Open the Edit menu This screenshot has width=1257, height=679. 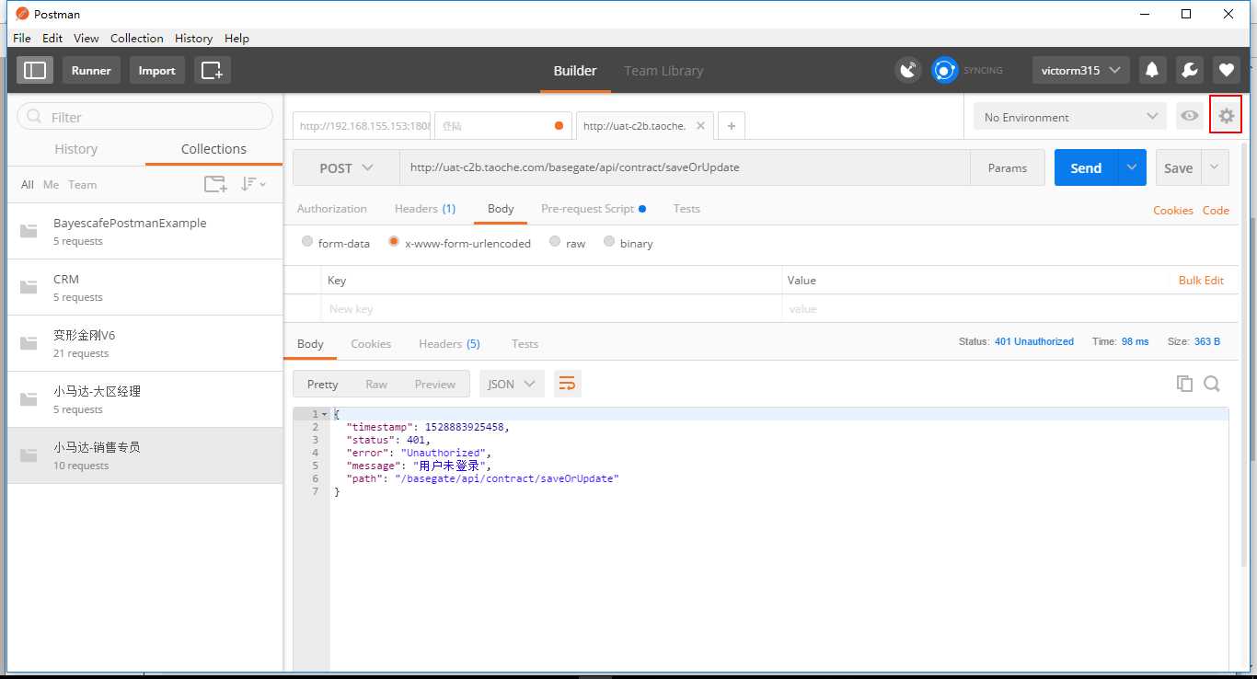click(x=52, y=38)
